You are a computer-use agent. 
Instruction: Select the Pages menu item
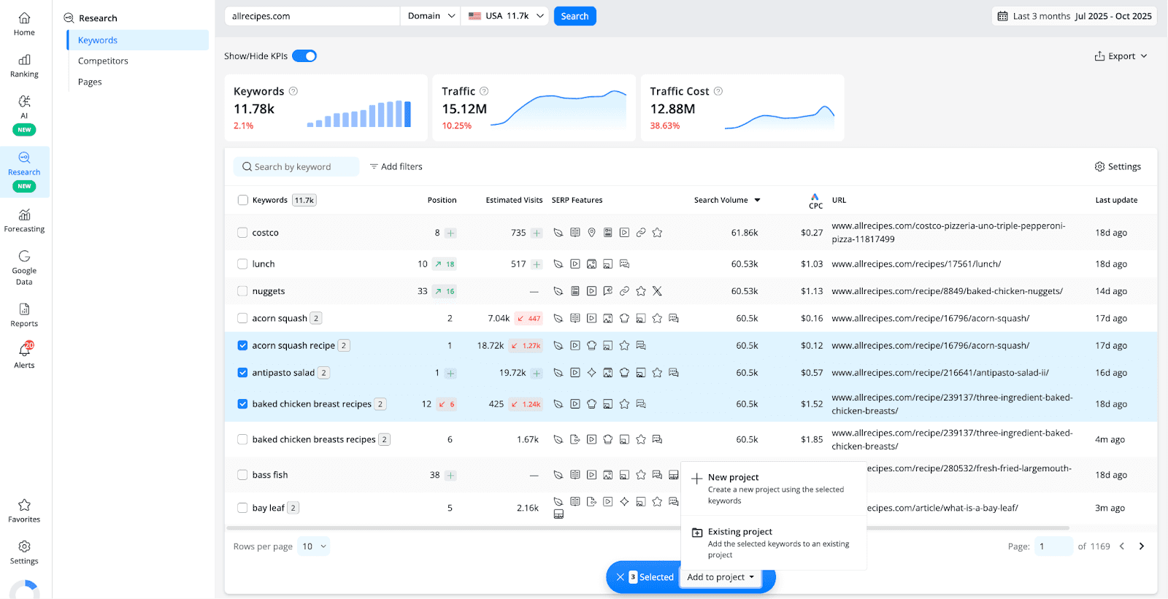(x=90, y=82)
